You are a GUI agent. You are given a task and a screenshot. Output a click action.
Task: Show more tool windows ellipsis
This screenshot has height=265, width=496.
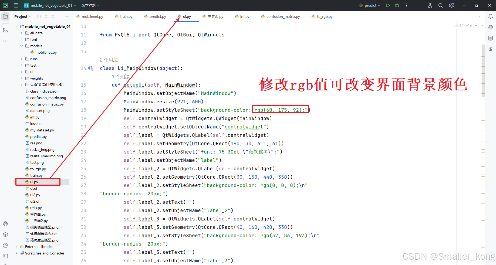point(5,41)
